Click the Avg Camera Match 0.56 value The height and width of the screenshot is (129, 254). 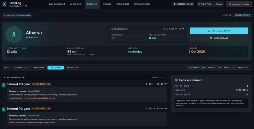tap(152, 38)
